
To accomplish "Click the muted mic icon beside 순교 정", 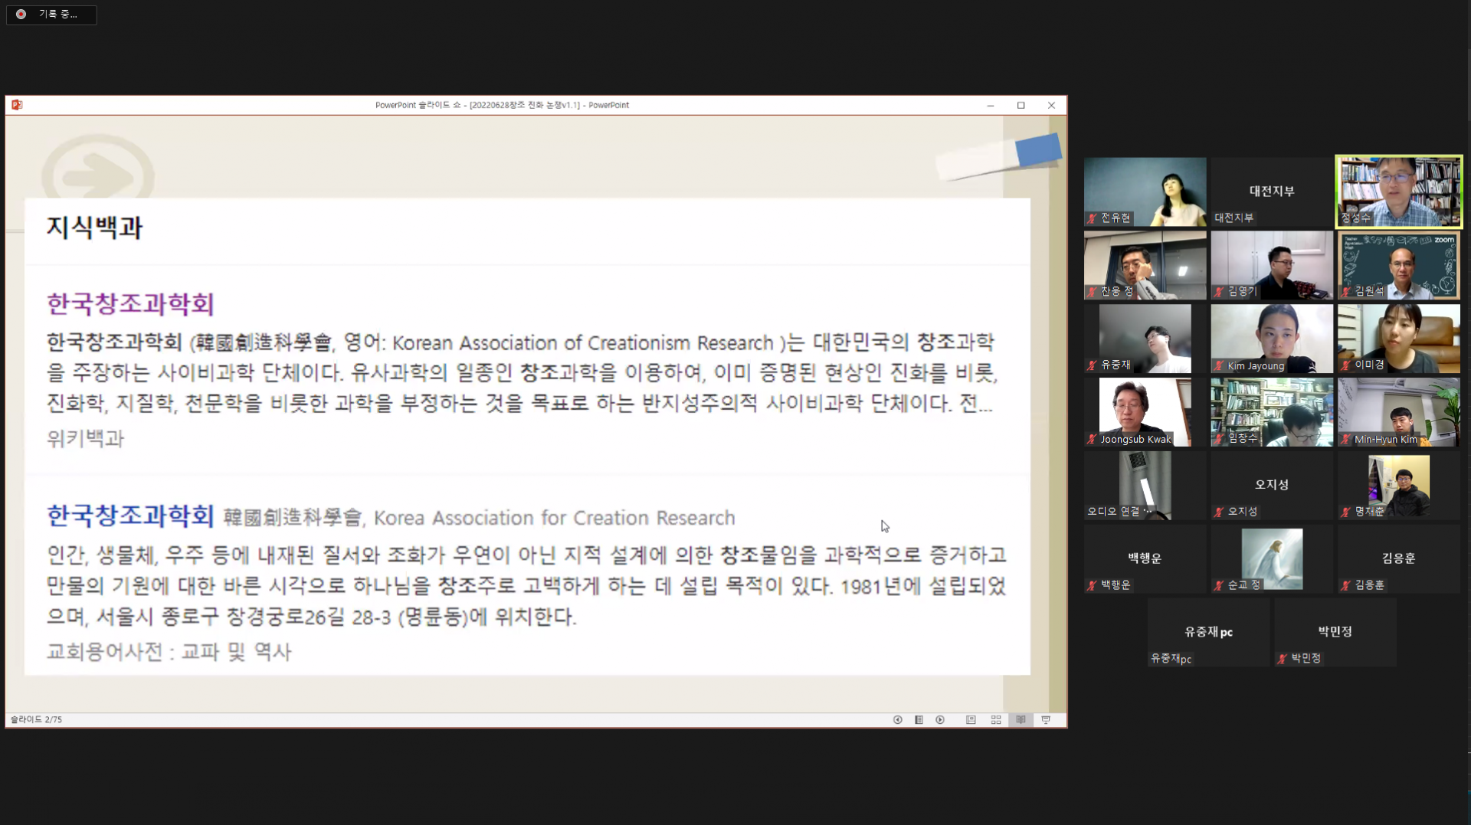I will pyautogui.click(x=1219, y=585).
